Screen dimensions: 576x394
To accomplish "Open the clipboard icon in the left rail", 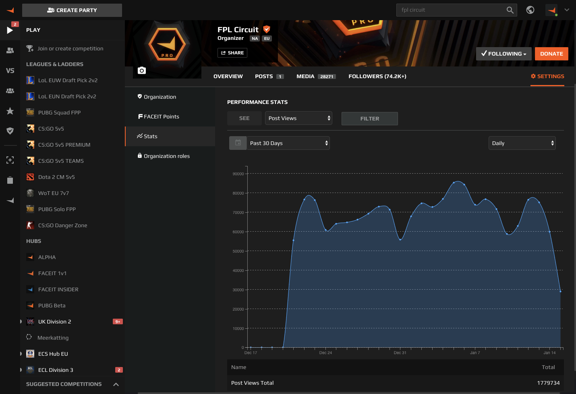I will [x=10, y=180].
